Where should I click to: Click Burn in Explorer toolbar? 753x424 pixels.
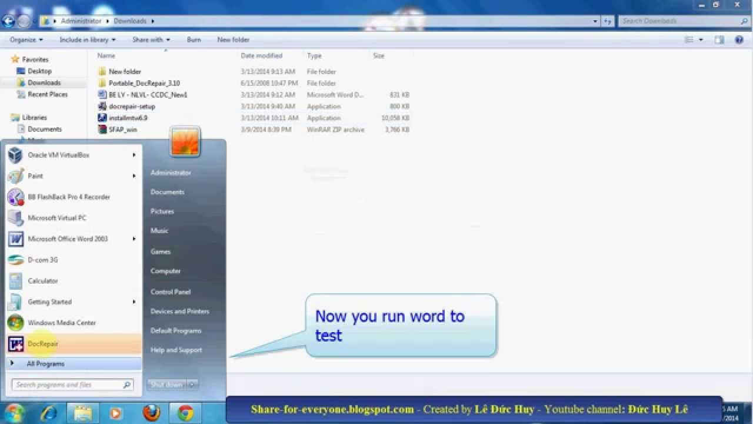194,40
